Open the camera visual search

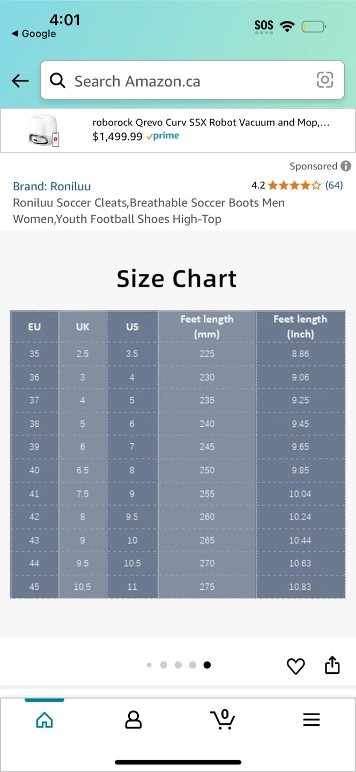[x=325, y=80]
